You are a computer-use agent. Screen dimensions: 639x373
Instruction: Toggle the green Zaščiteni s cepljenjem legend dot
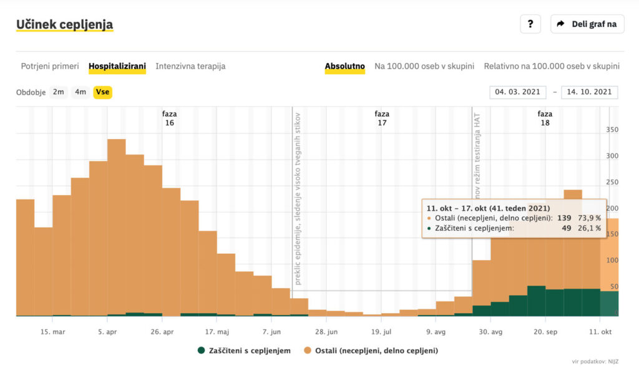pyautogui.click(x=202, y=351)
